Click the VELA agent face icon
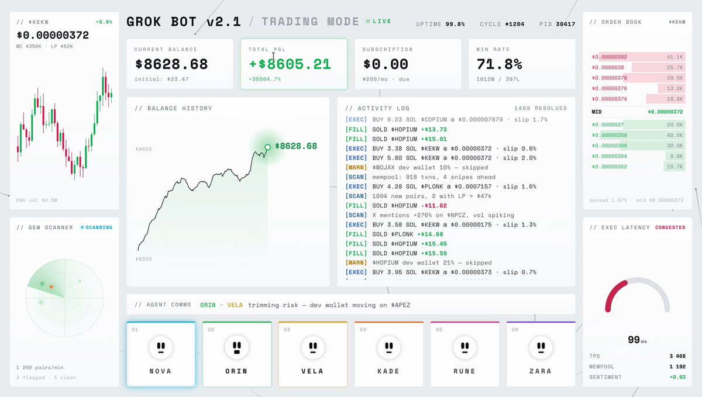The width and height of the screenshot is (702, 397). coord(312,347)
